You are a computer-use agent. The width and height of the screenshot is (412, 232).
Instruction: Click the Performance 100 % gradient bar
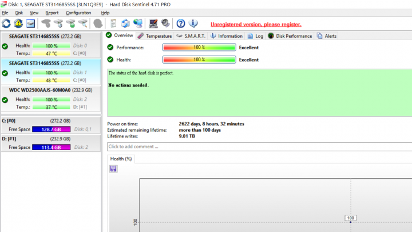[199, 48]
